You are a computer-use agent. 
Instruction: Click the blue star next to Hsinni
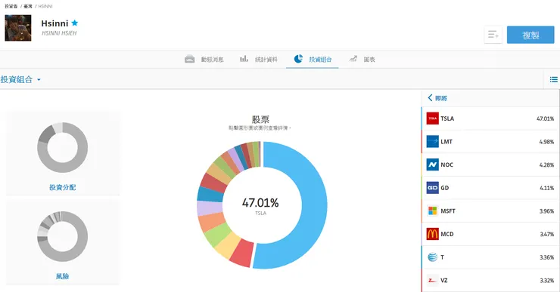75,23
